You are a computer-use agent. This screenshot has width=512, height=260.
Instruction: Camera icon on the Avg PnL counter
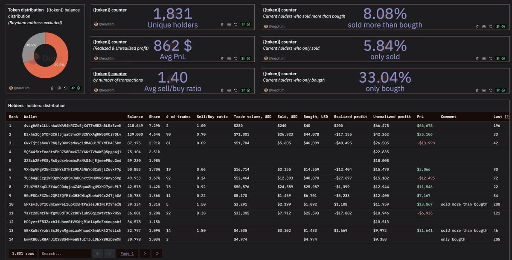coord(229,58)
